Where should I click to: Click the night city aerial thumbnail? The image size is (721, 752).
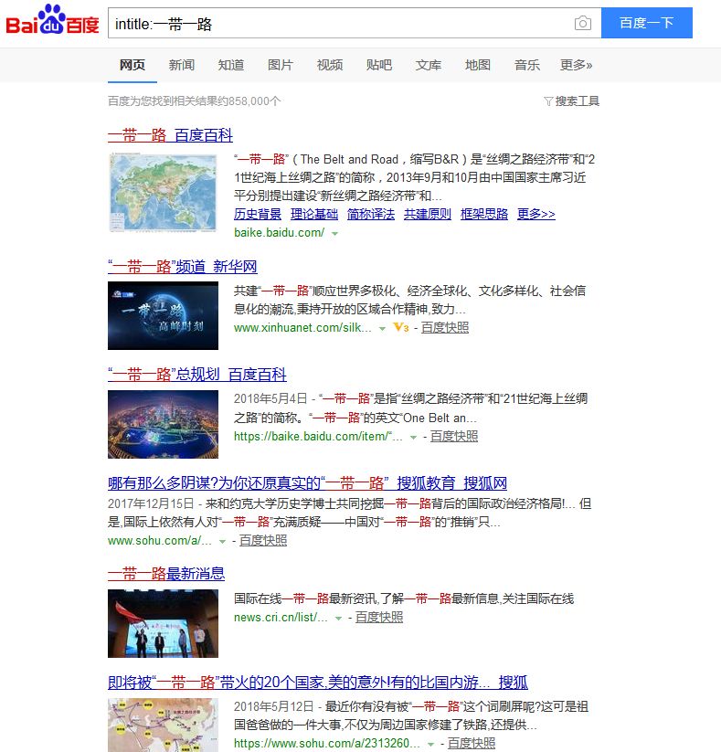(x=163, y=425)
